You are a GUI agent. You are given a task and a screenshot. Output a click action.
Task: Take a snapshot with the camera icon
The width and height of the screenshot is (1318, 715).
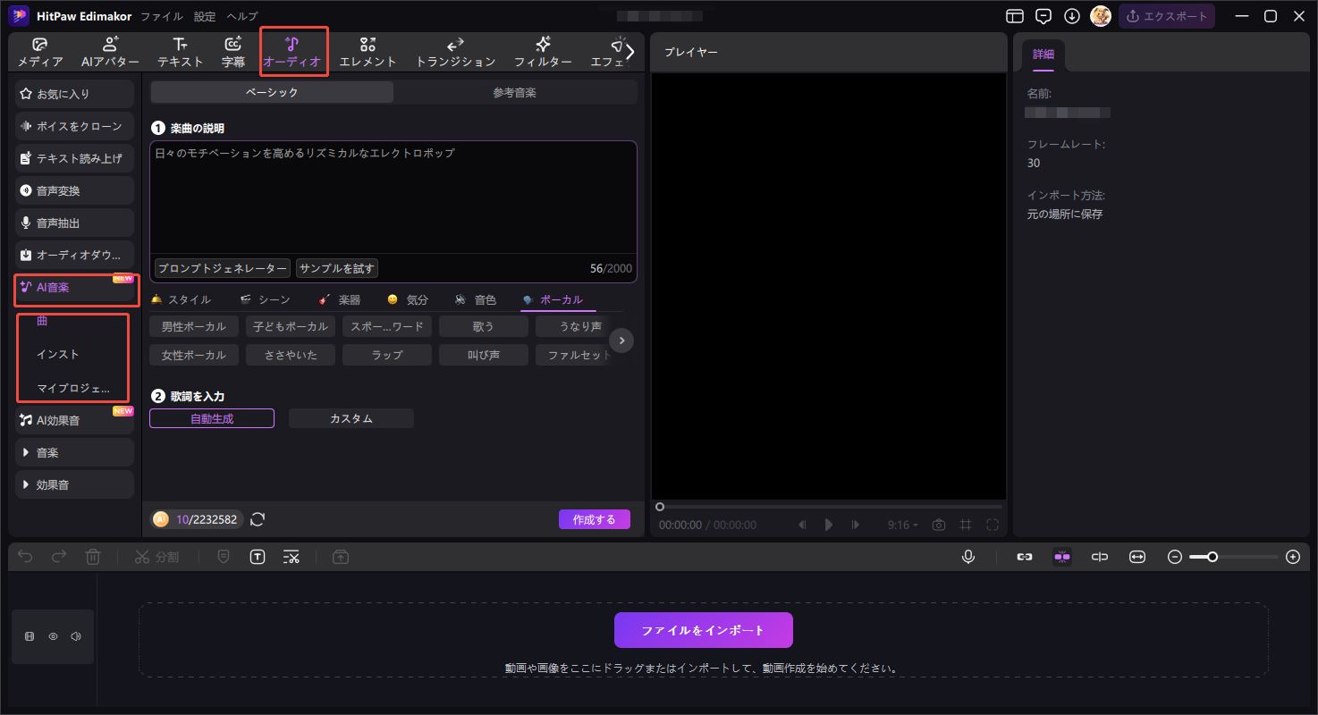[x=938, y=525]
